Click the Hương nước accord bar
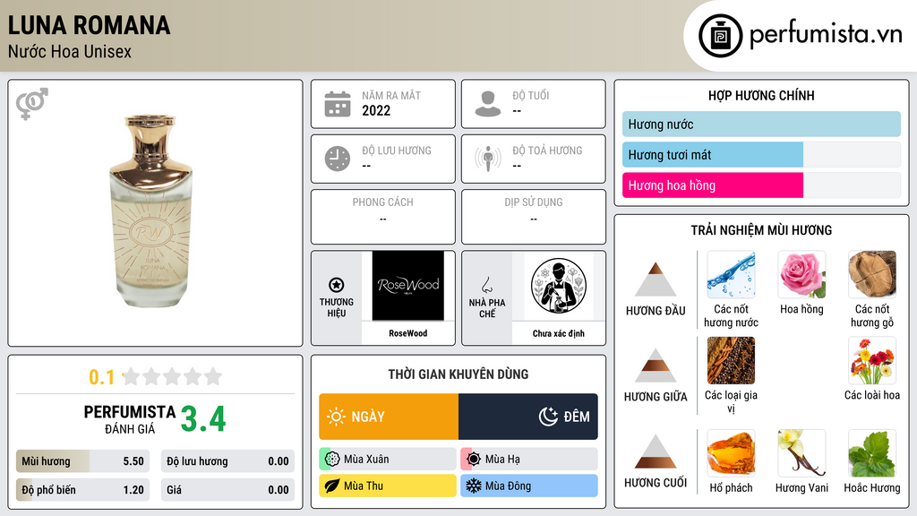The image size is (917, 516). [x=761, y=124]
